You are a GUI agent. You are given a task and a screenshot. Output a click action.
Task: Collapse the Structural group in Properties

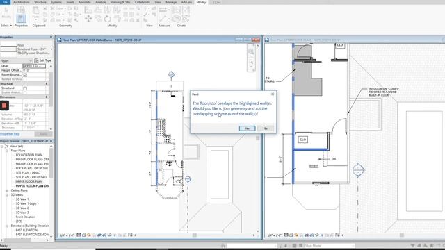(x=47, y=83)
